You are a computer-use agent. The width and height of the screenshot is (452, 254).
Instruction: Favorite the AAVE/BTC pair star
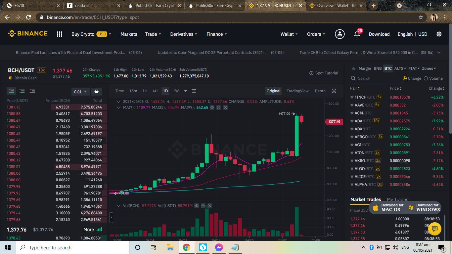(x=352, y=105)
